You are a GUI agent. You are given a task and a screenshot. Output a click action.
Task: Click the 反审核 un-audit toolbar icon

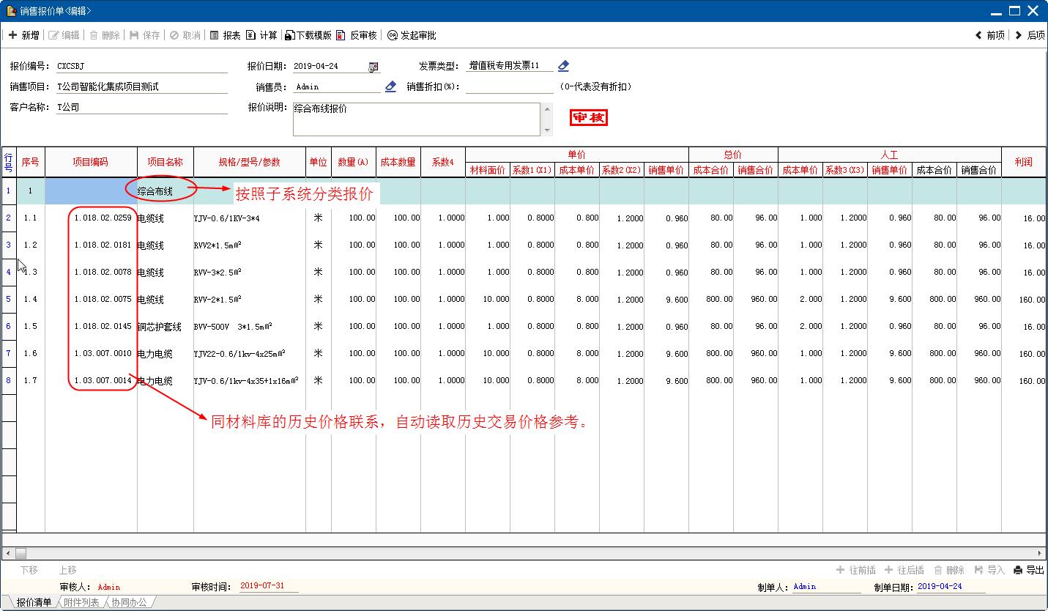click(343, 35)
